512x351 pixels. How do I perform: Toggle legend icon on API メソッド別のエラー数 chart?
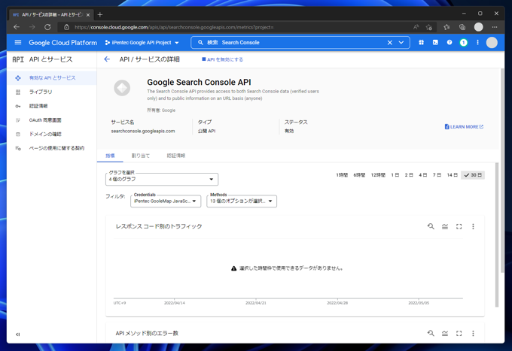click(x=445, y=333)
